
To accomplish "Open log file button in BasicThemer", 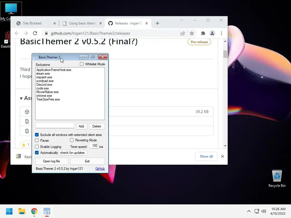I will click(x=51, y=161).
